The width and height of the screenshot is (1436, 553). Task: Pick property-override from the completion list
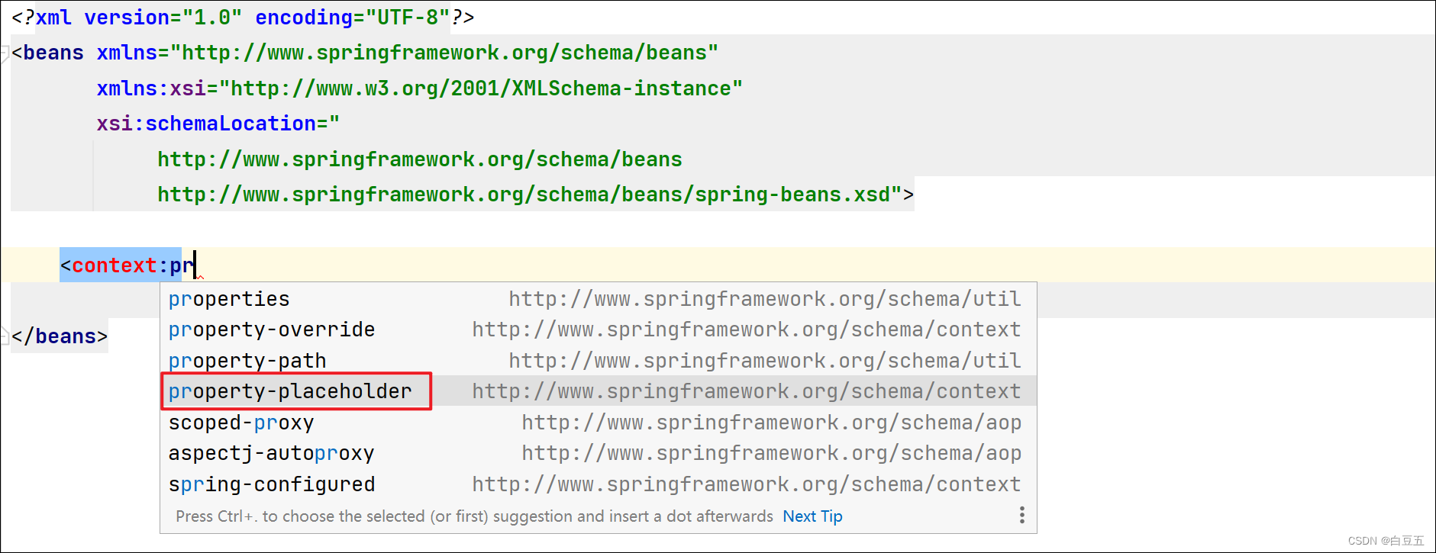pyautogui.click(x=272, y=330)
